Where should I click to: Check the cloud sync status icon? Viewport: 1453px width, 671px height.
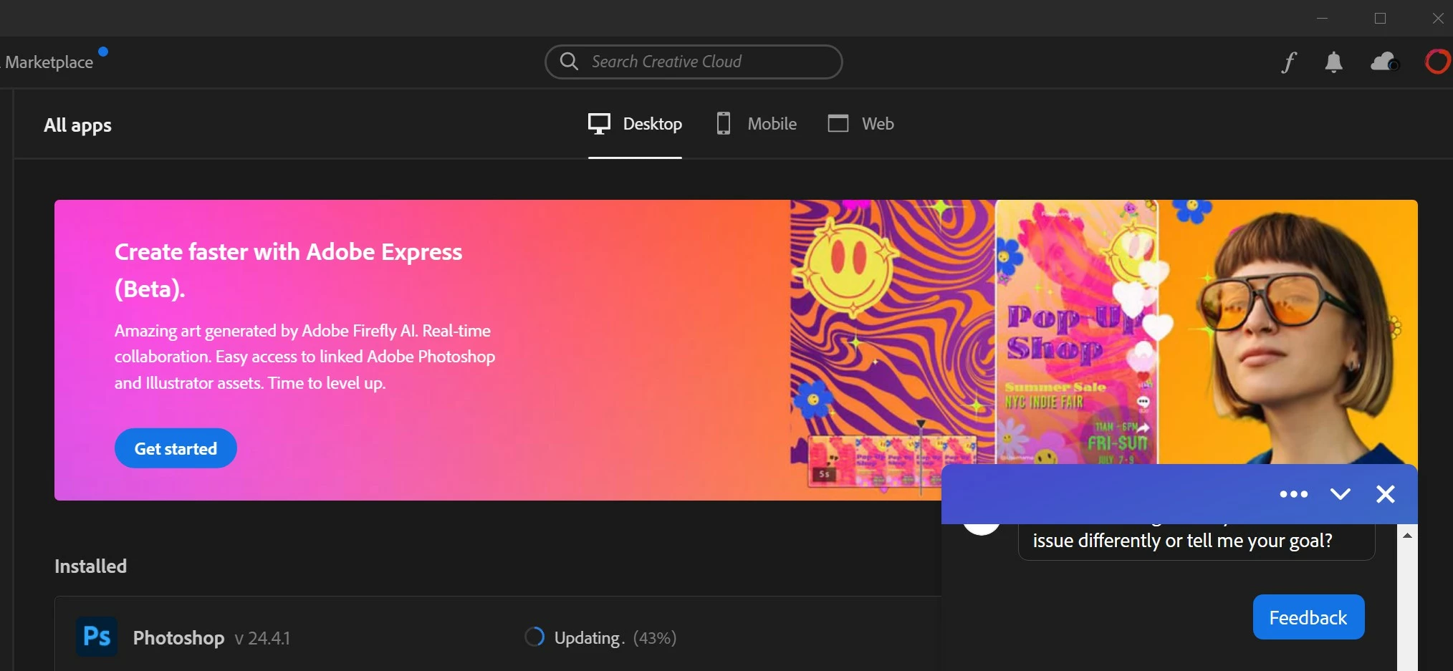1384,62
